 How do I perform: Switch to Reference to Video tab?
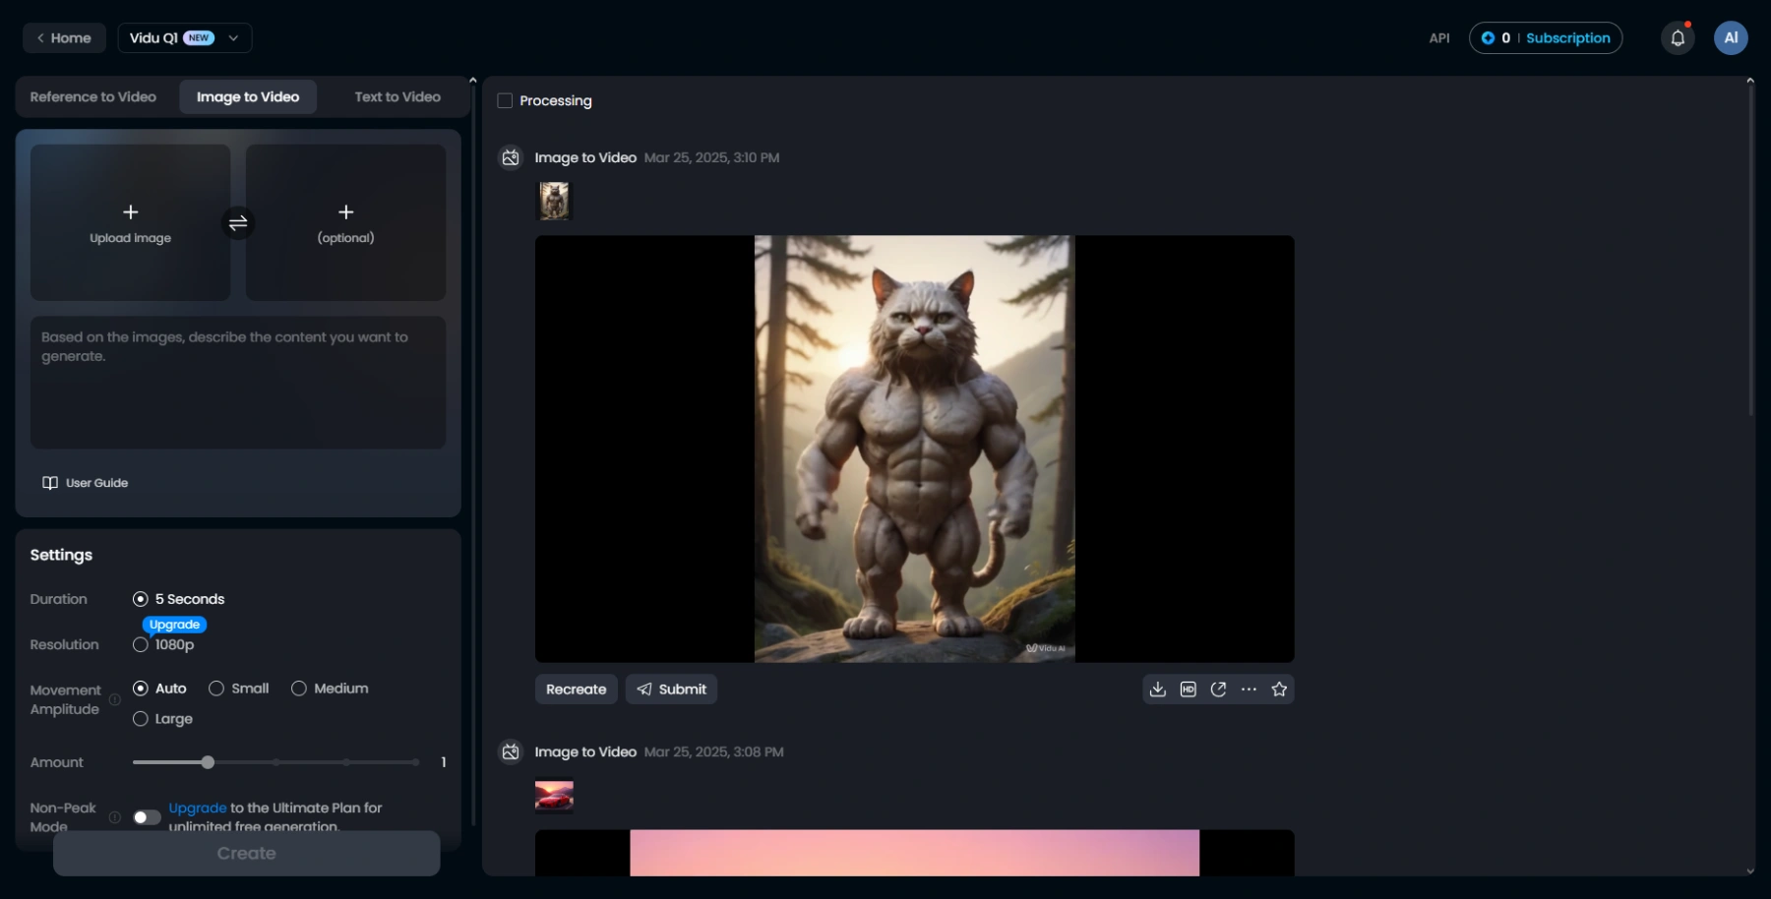point(93,97)
